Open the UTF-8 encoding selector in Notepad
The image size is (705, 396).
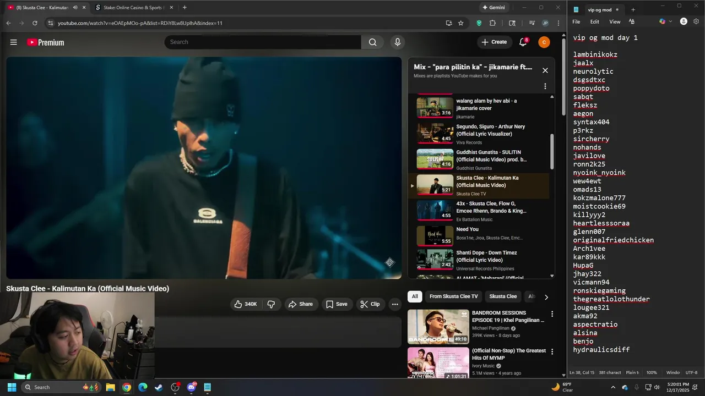point(691,372)
